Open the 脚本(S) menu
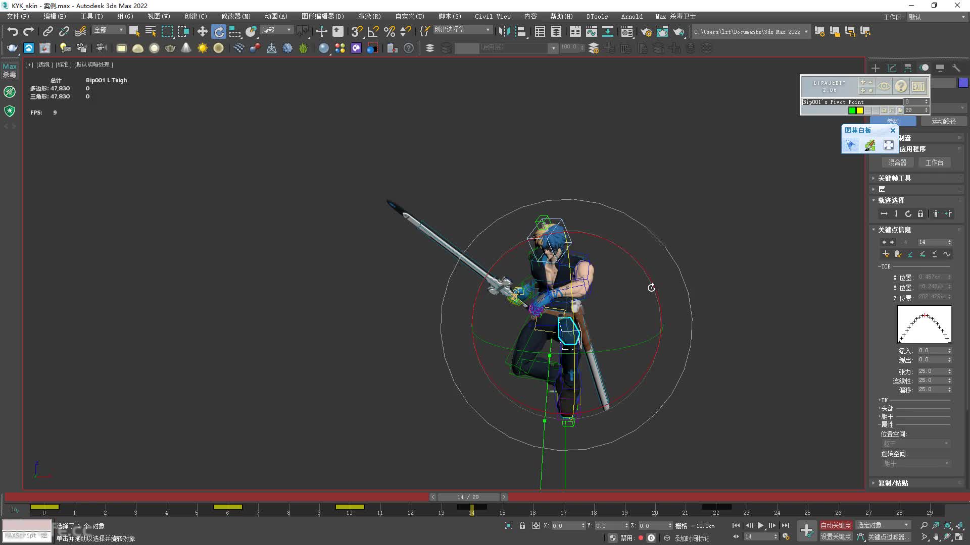This screenshot has width=970, height=545. click(x=450, y=16)
